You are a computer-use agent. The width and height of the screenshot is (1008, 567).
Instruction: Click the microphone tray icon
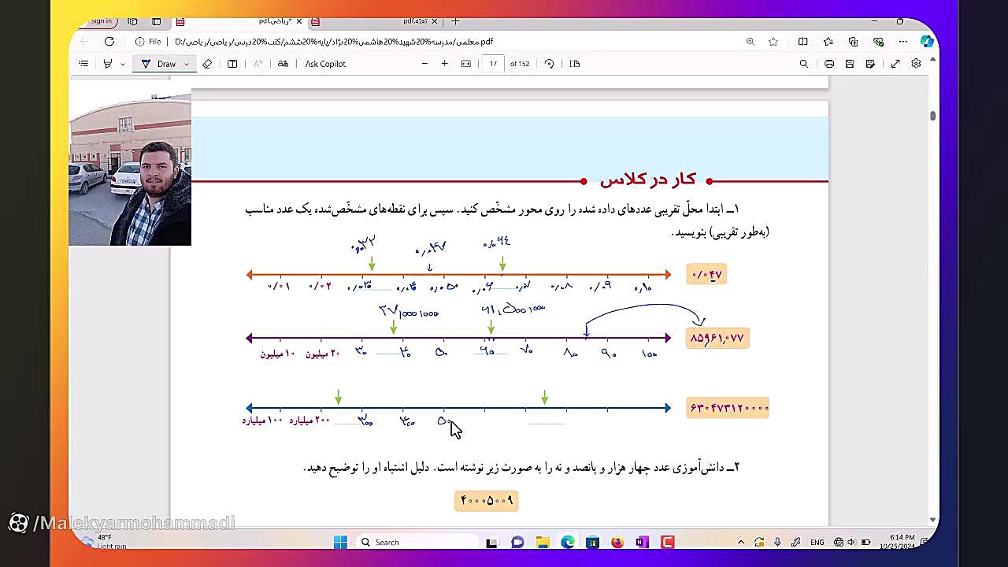(x=777, y=542)
